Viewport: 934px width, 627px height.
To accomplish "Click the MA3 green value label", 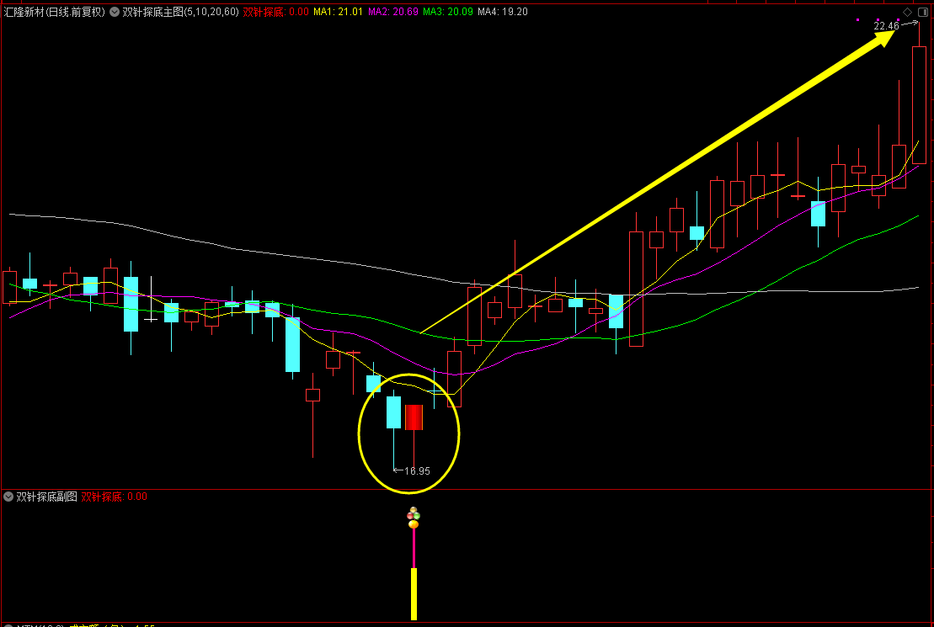I will (x=447, y=12).
